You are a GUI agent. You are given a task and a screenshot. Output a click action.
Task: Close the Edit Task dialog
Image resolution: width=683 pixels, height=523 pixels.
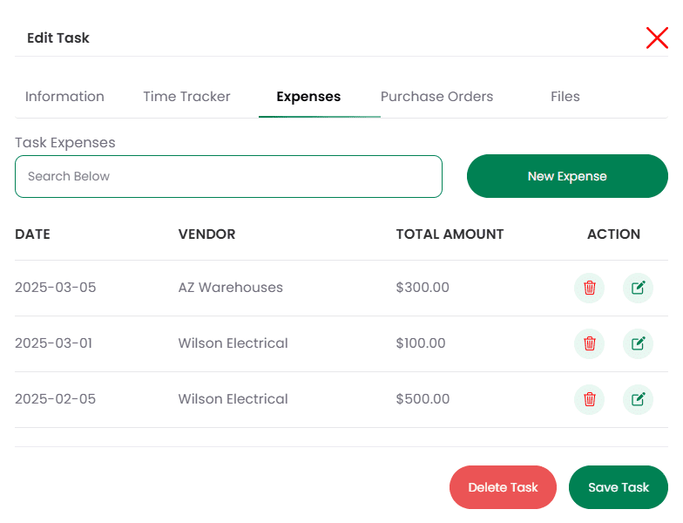click(657, 38)
